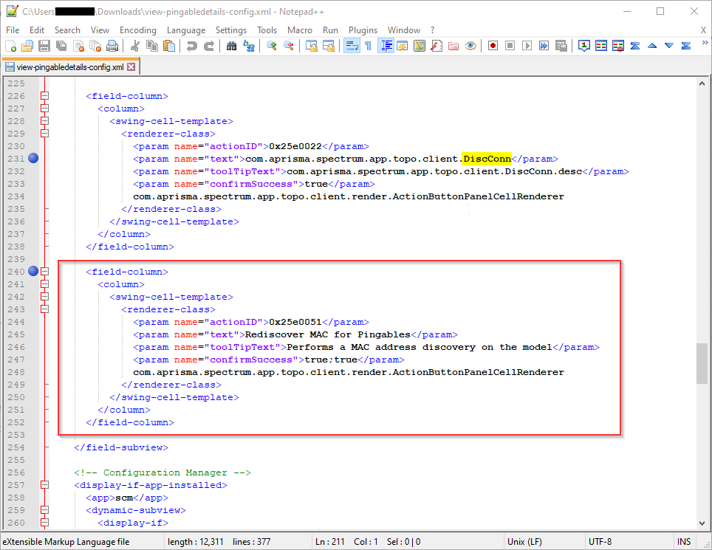Image resolution: width=712 pixels, height=550 pixels.
Task: Click the bookmark marker on line 231
Action: [x=33, y=159]
